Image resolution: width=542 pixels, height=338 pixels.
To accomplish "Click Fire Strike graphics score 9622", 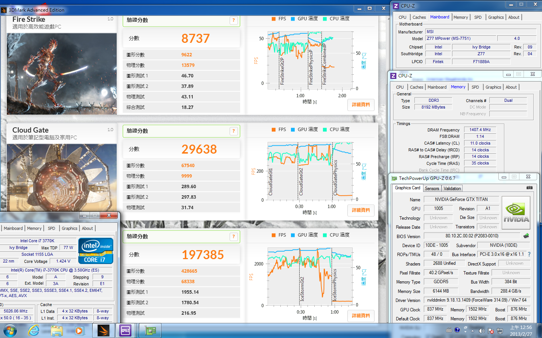I will click(x=187, y=54).
